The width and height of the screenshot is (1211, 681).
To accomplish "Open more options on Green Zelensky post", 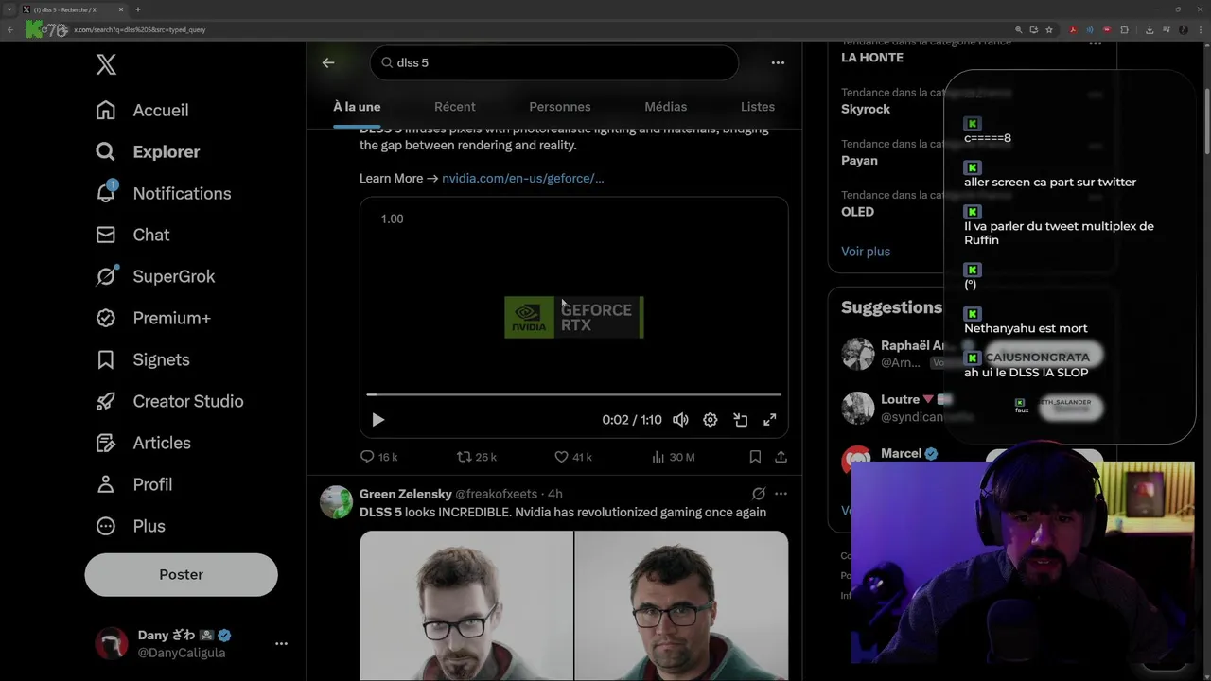I will coord(781,494).
